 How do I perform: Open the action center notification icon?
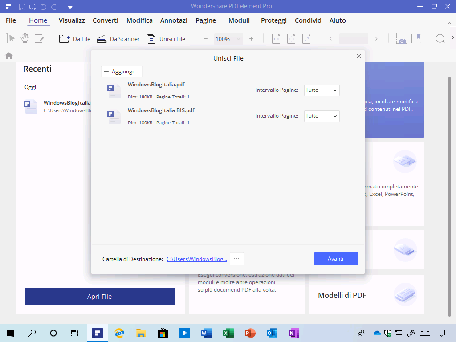[x=441, y=333]
